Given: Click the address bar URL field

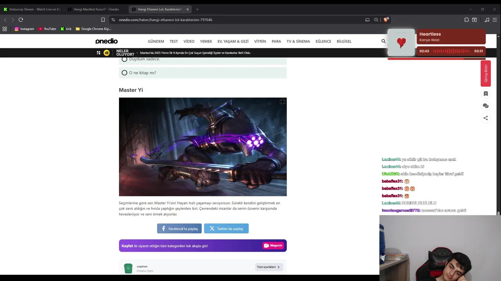Looking at the screenshot, I should coord(239,20).
